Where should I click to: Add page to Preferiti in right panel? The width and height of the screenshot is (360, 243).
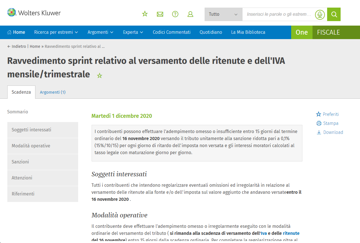(330, 114)
